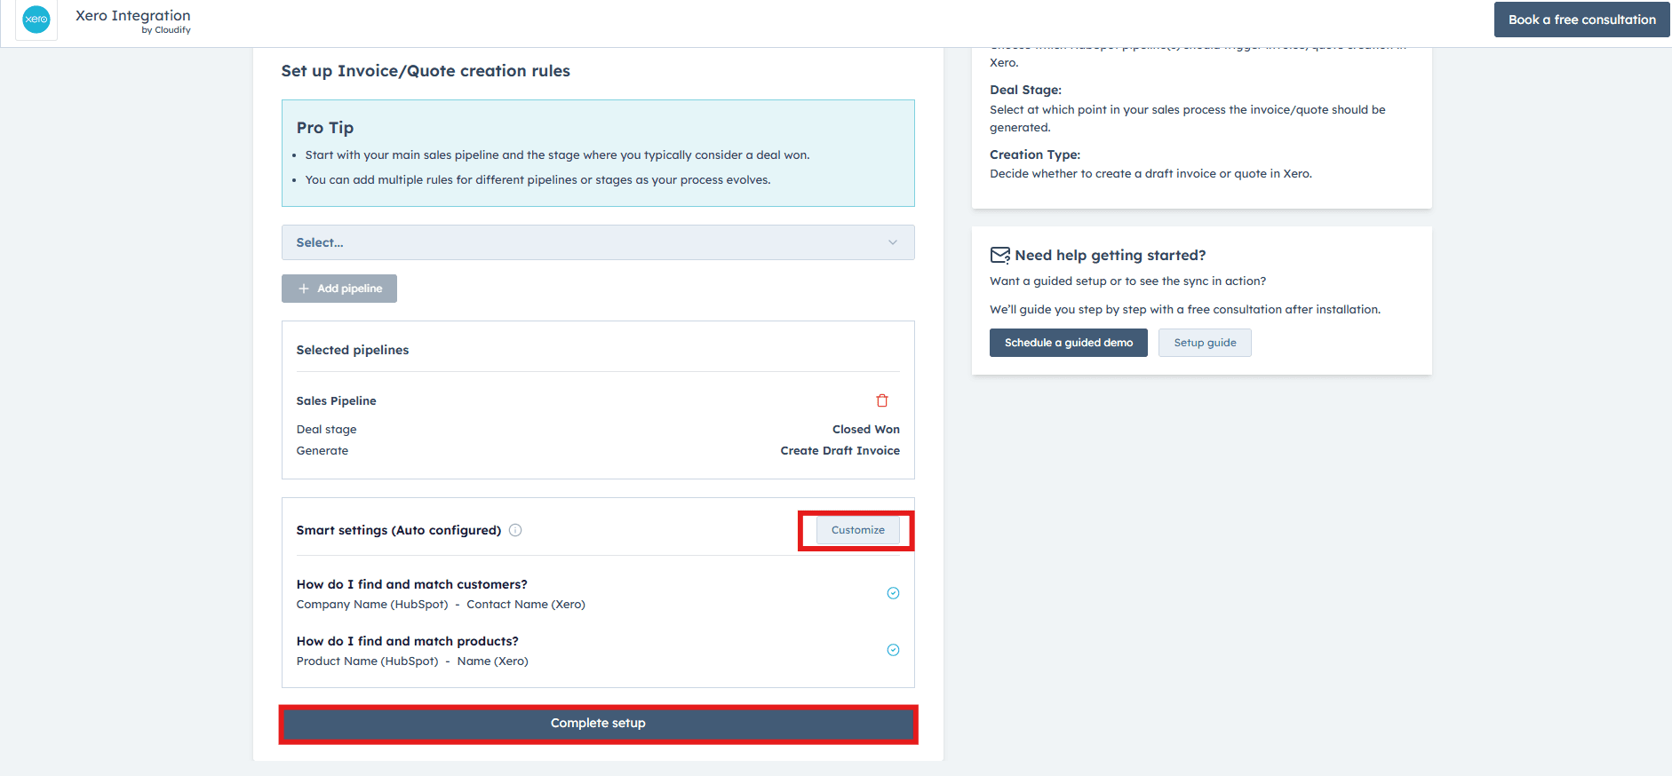This screenshot has height=776, width=1672.
Task: Click the 'Closed Won' value
Action: 866,430
